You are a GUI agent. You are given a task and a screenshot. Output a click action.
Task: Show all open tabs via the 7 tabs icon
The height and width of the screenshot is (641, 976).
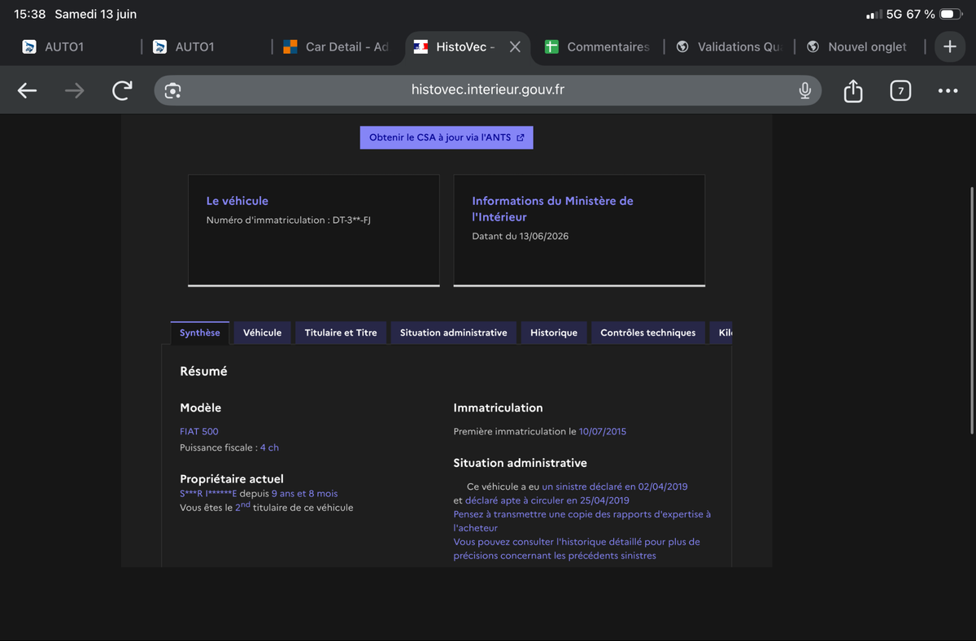900,90
